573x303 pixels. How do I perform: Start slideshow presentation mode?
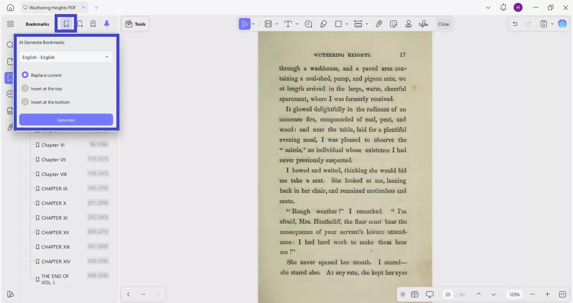coord(430,294)
